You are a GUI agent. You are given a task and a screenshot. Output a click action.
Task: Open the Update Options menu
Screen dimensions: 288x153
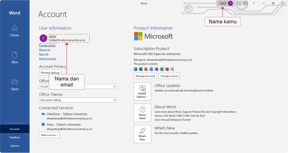[x=143, y=92]
